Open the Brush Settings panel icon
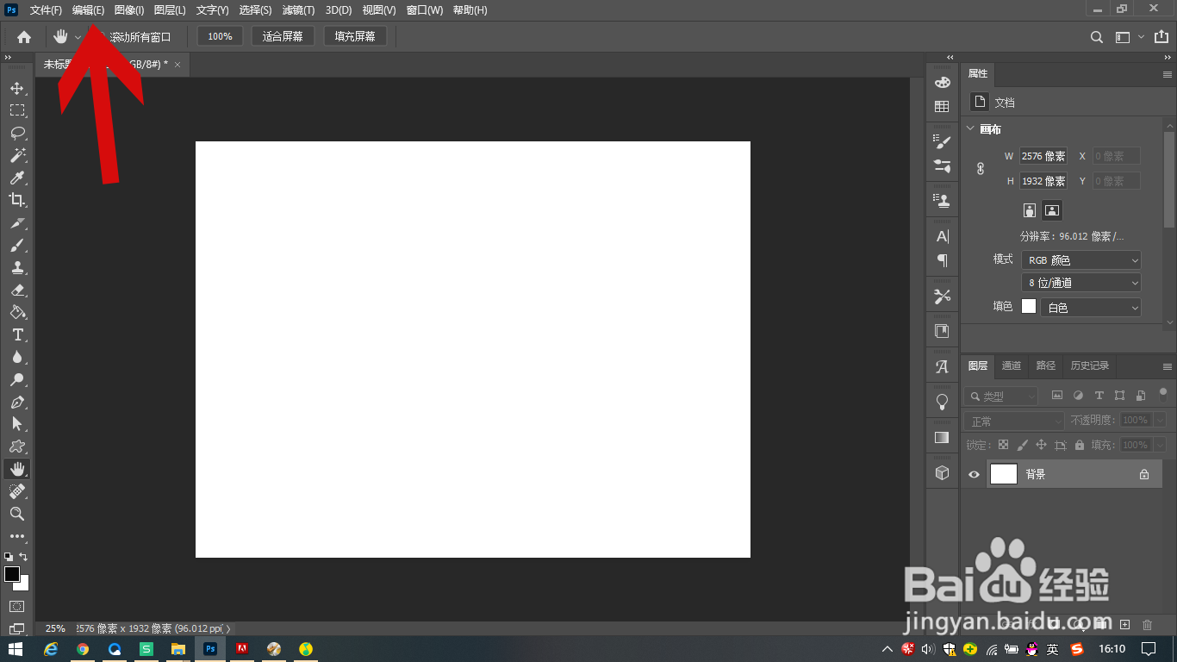This screenshot has width=1177, height=662. 942,165
